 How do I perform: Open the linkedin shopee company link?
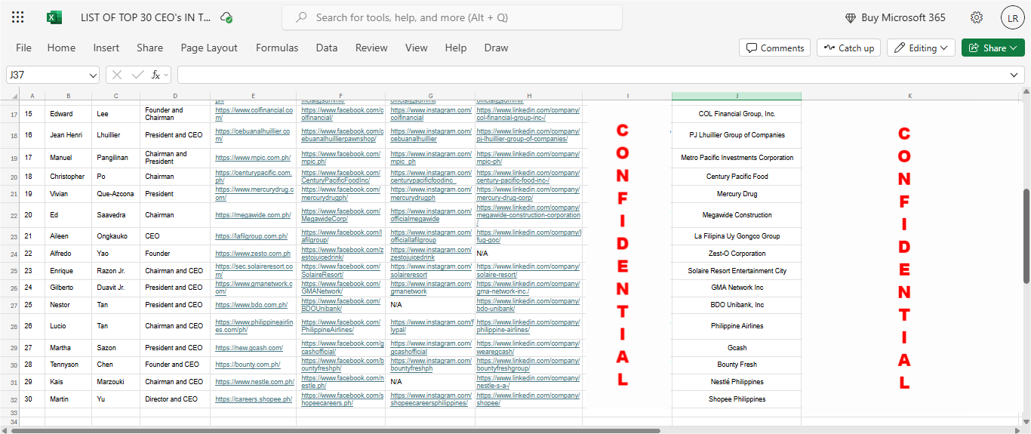528,399
